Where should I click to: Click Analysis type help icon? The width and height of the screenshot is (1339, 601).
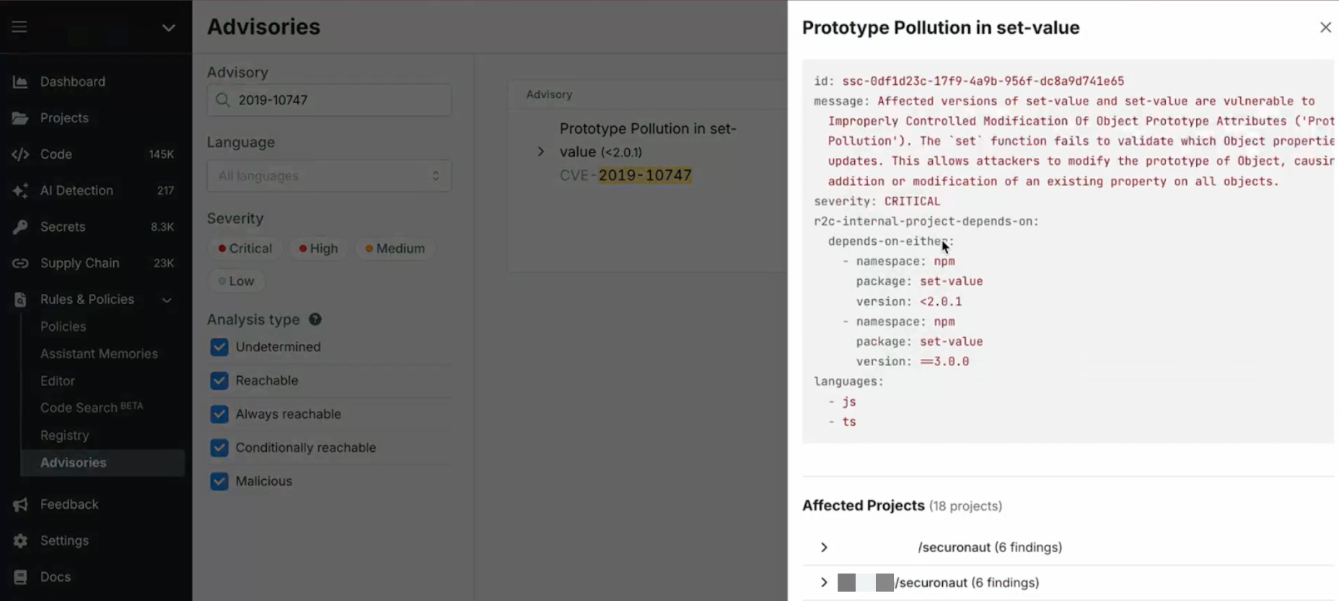[315, 319]
